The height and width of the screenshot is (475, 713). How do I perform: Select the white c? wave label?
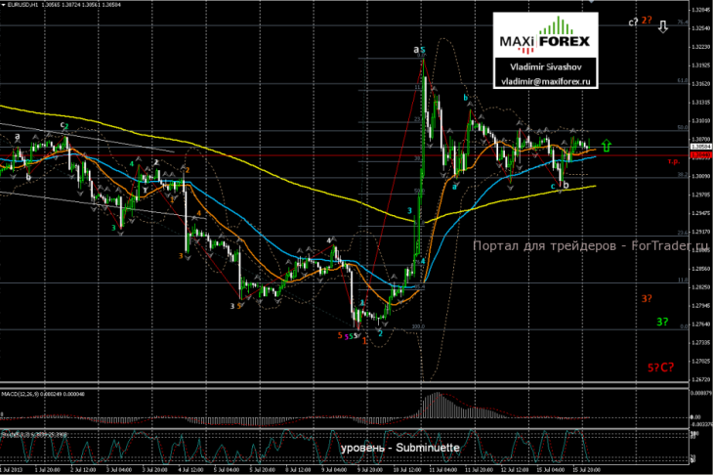pyautogui.click(x=634, y=22)
